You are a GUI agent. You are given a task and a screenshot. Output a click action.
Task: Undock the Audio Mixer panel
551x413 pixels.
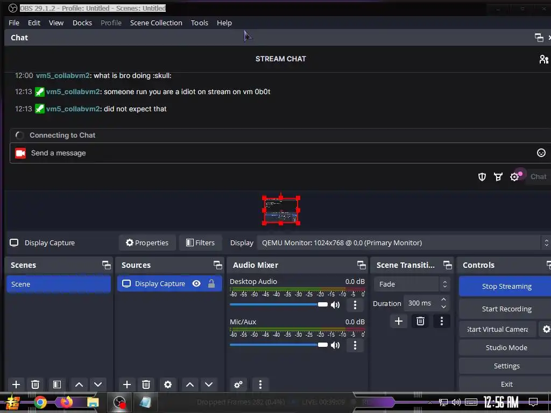(x=361, y=265)
